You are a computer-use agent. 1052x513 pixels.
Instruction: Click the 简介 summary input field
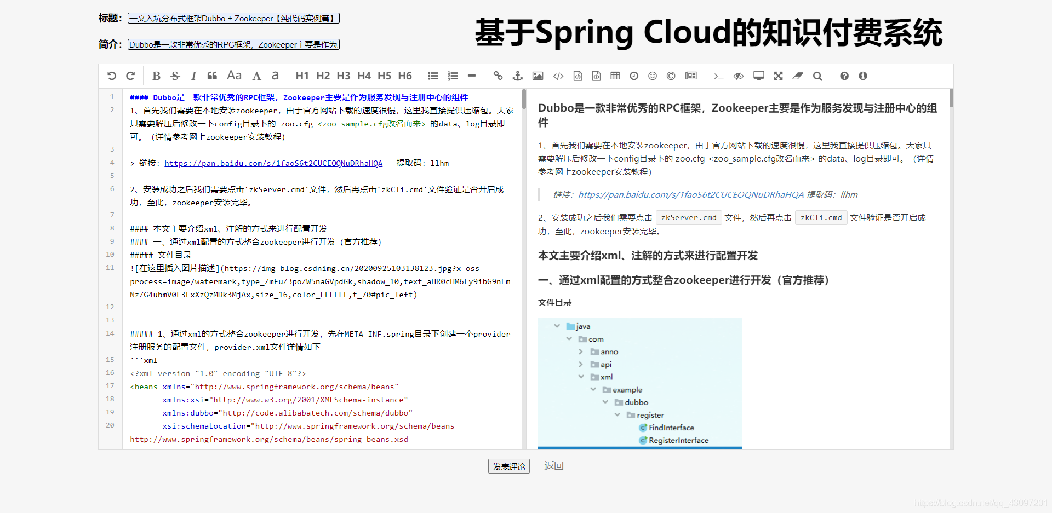(x=233, y=45)
